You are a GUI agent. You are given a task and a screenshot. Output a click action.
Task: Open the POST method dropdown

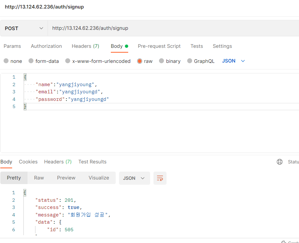(x=24, y=28)
